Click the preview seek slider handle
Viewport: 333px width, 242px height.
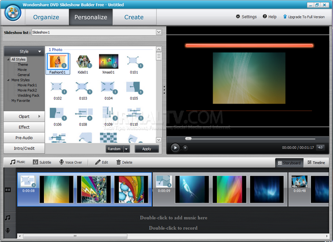coord(188,138)
